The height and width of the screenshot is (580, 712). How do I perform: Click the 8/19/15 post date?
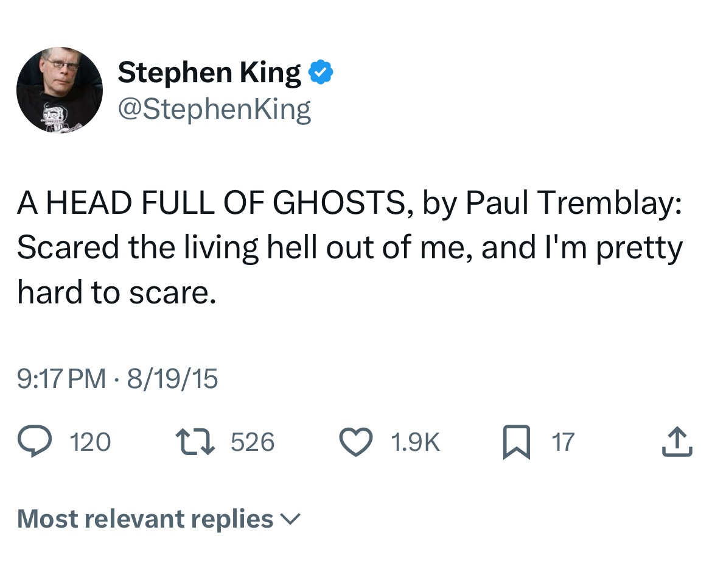172,379
